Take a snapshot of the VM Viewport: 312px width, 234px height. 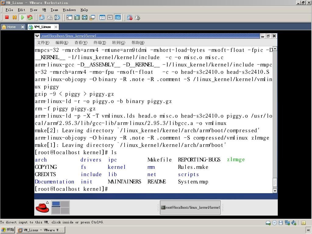[42, 17]
